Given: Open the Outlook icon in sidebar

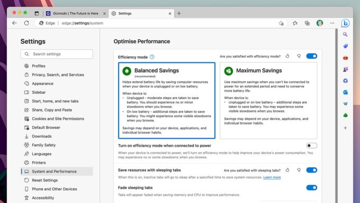Looking at the screenshot, I should [345, 92].
